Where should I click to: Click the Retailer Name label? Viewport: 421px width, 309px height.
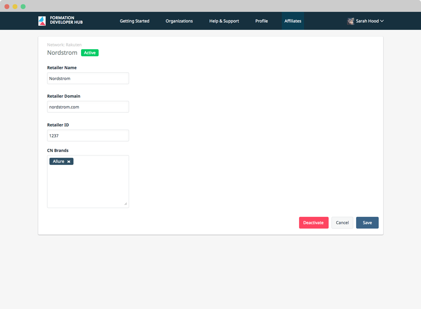point(62,68)
